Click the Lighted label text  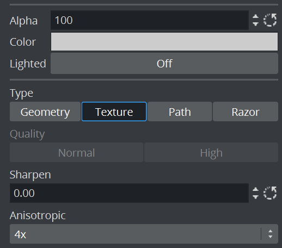click(x=28, y=64)
